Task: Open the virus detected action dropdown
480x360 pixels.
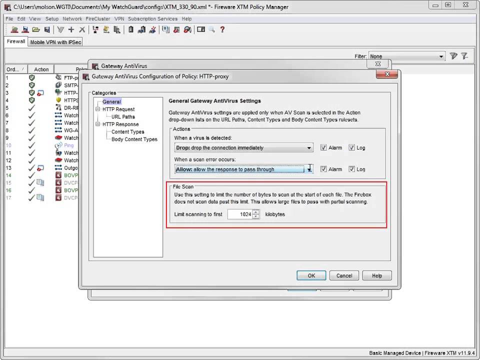Action: click(243, 147)
